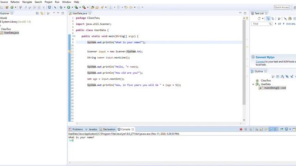
Task: Open the New Task dropdown arrow
Action: [x=263, y=18]
